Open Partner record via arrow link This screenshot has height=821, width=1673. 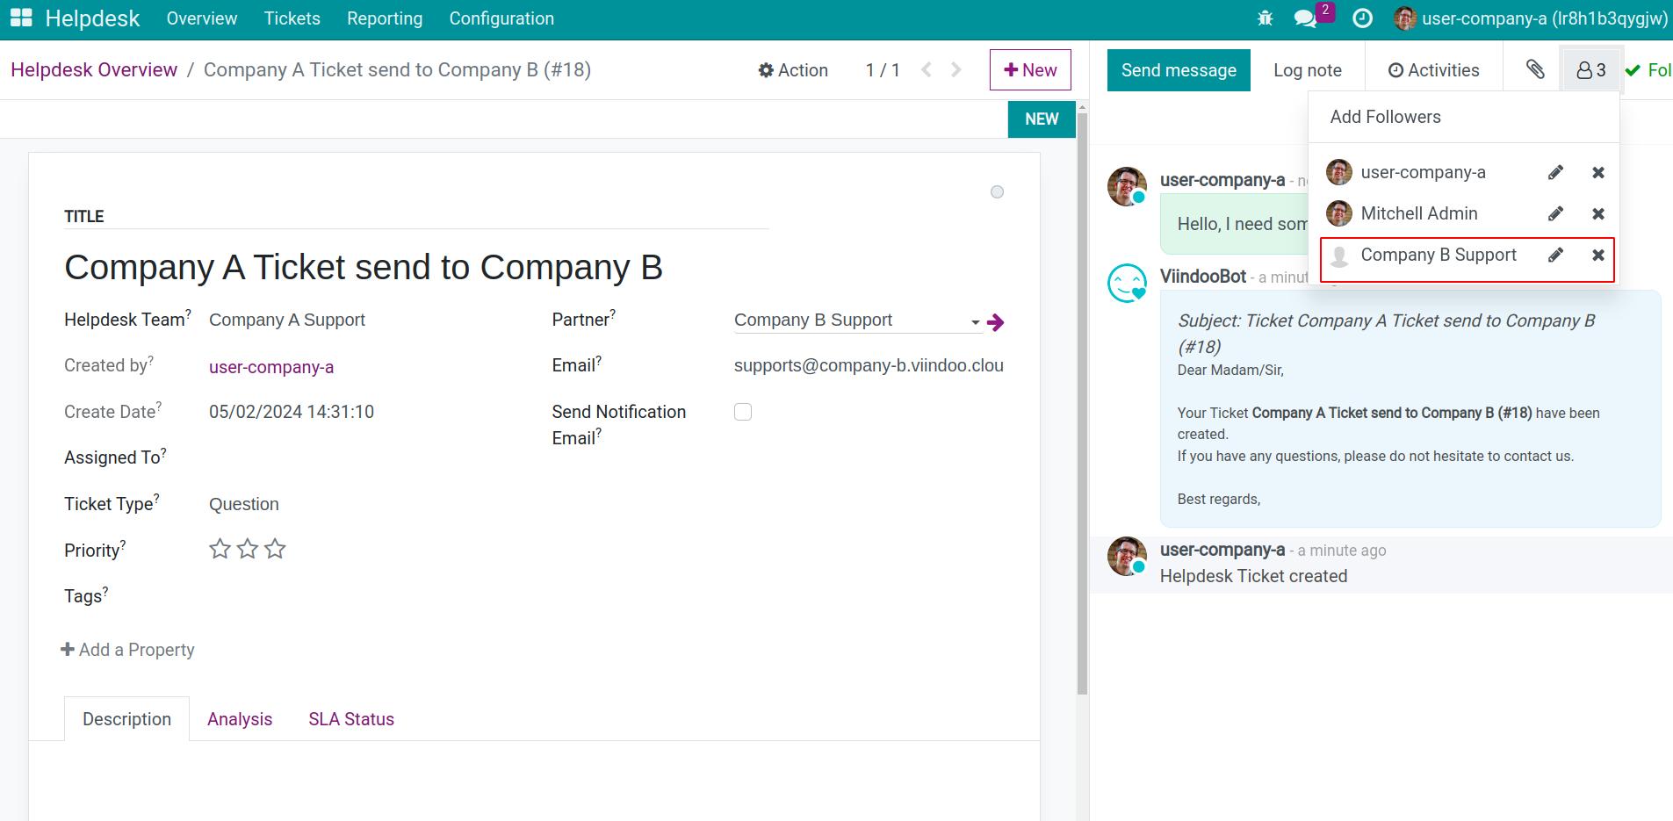995,322
